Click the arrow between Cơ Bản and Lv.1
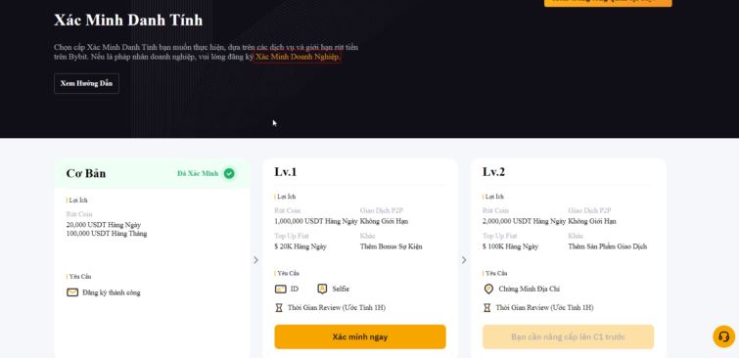This screenshot has height=358, width=739. [255, 260]
